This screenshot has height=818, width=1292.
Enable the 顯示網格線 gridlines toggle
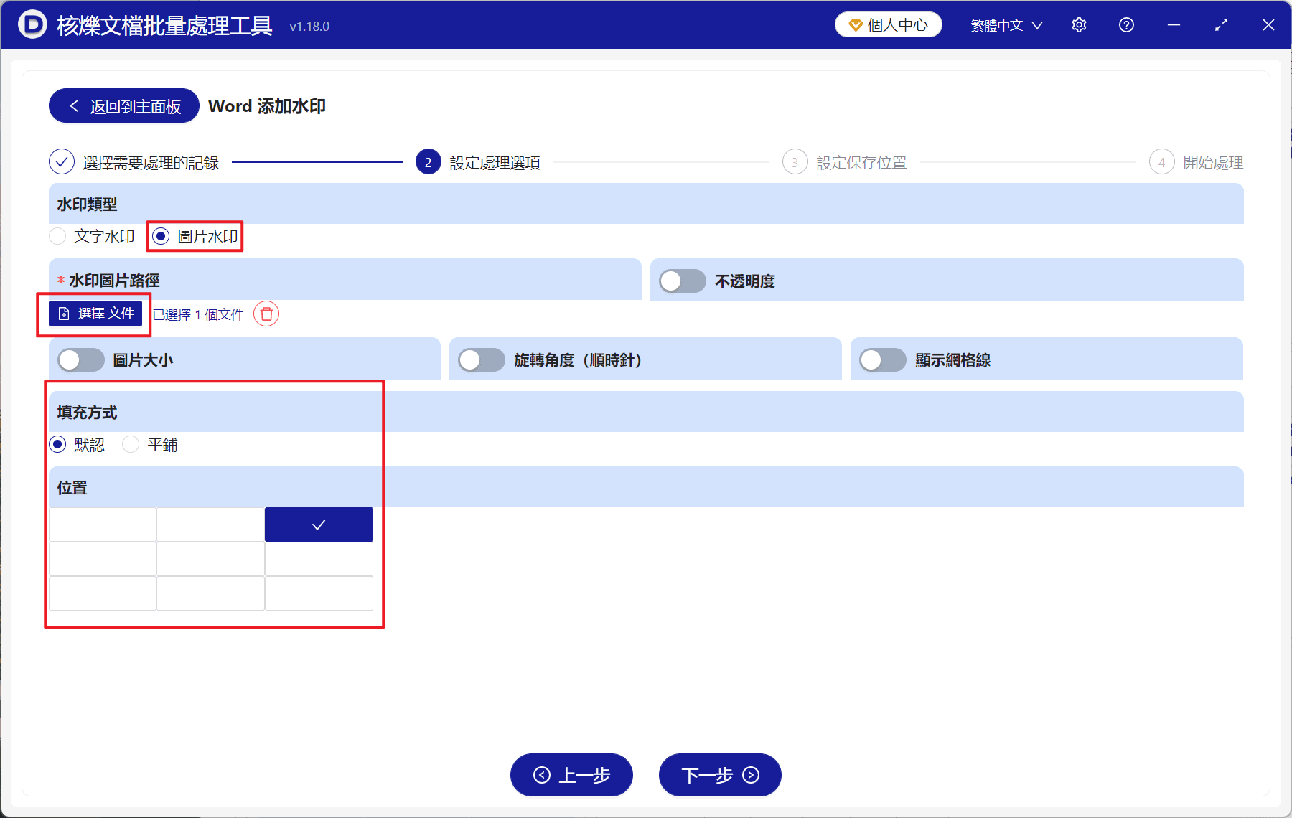click(x=883, y=360)
